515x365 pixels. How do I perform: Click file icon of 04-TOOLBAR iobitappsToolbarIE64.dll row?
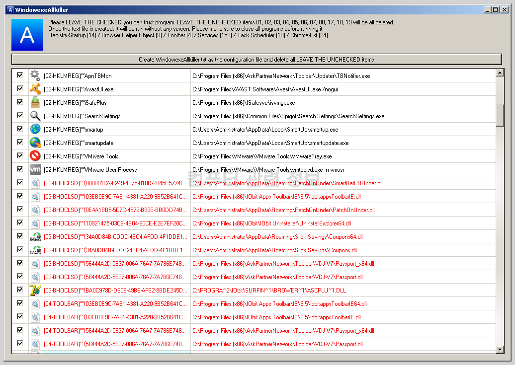coord(35,303)
